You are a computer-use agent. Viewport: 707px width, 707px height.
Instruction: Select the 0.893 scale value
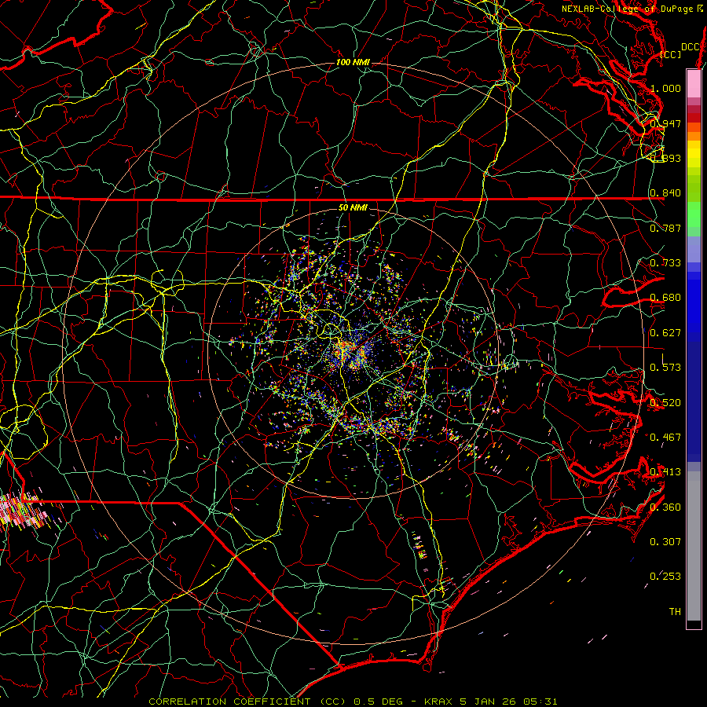coord(665,158)
